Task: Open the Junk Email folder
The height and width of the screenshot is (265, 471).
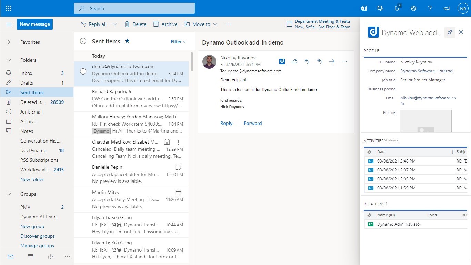Action: tap(37, 112)
